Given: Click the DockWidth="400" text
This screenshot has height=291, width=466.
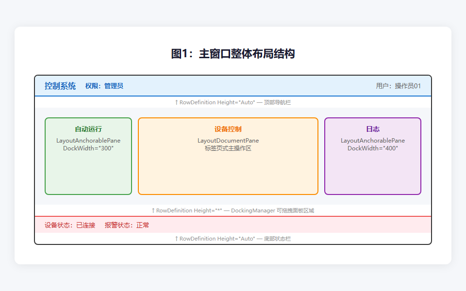Looking at the screenshot, I should pyautogui.click(x=373, y=148).
